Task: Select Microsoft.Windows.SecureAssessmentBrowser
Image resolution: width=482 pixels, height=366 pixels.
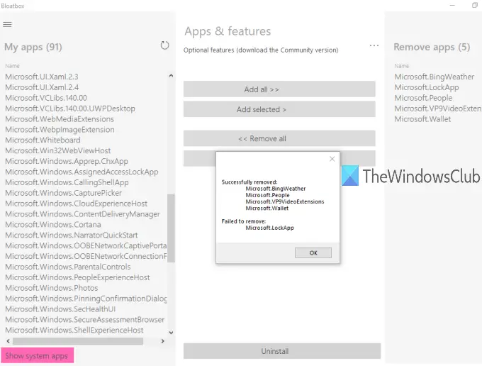Action: click(x=85, y=320)
